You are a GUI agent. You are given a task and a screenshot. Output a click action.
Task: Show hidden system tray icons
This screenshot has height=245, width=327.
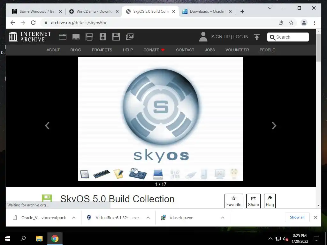click(x=270, y=239)
